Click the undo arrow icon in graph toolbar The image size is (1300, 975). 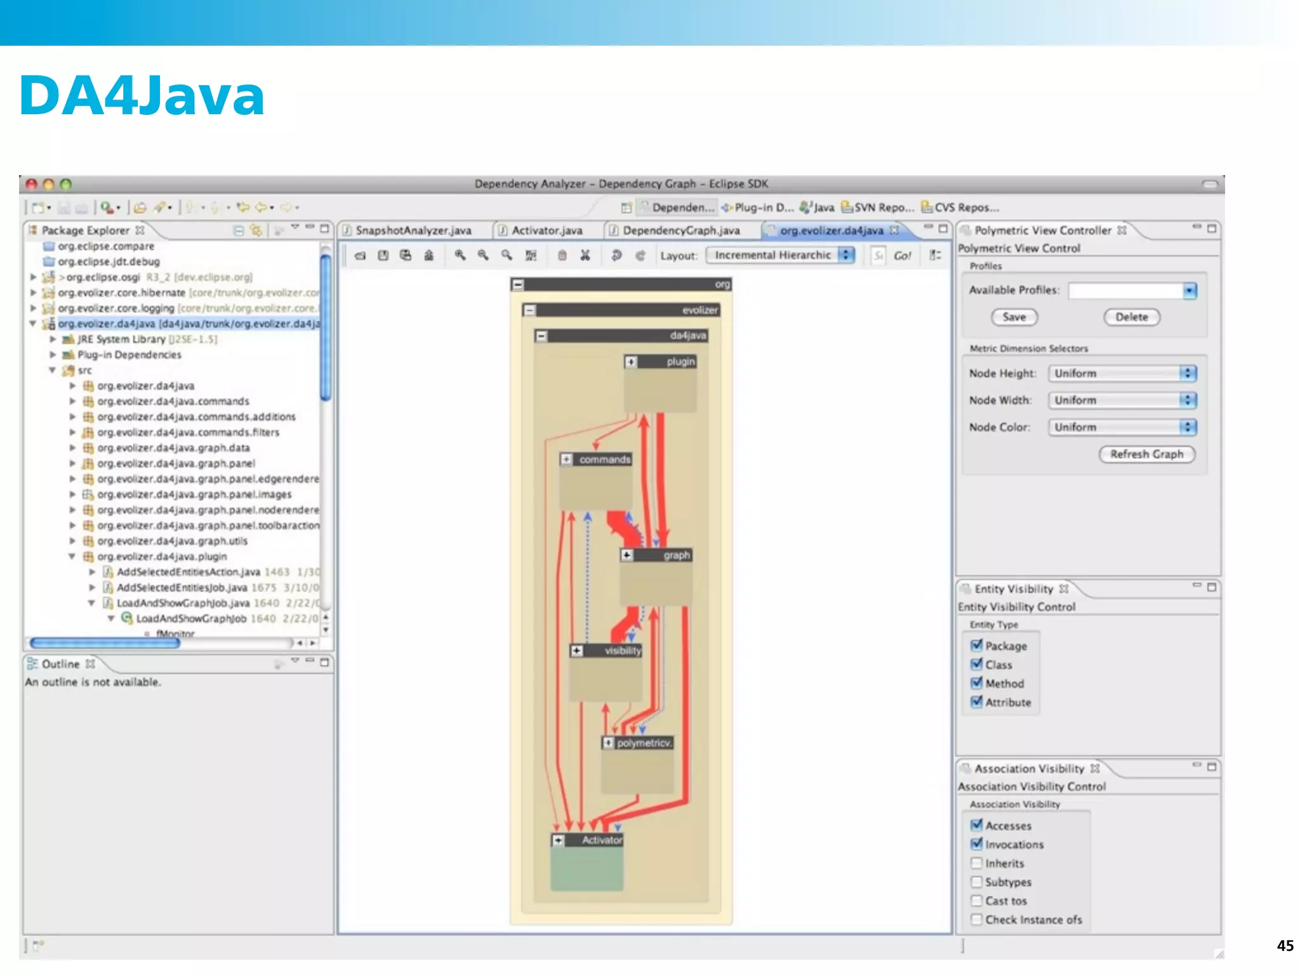coord(616,255)
